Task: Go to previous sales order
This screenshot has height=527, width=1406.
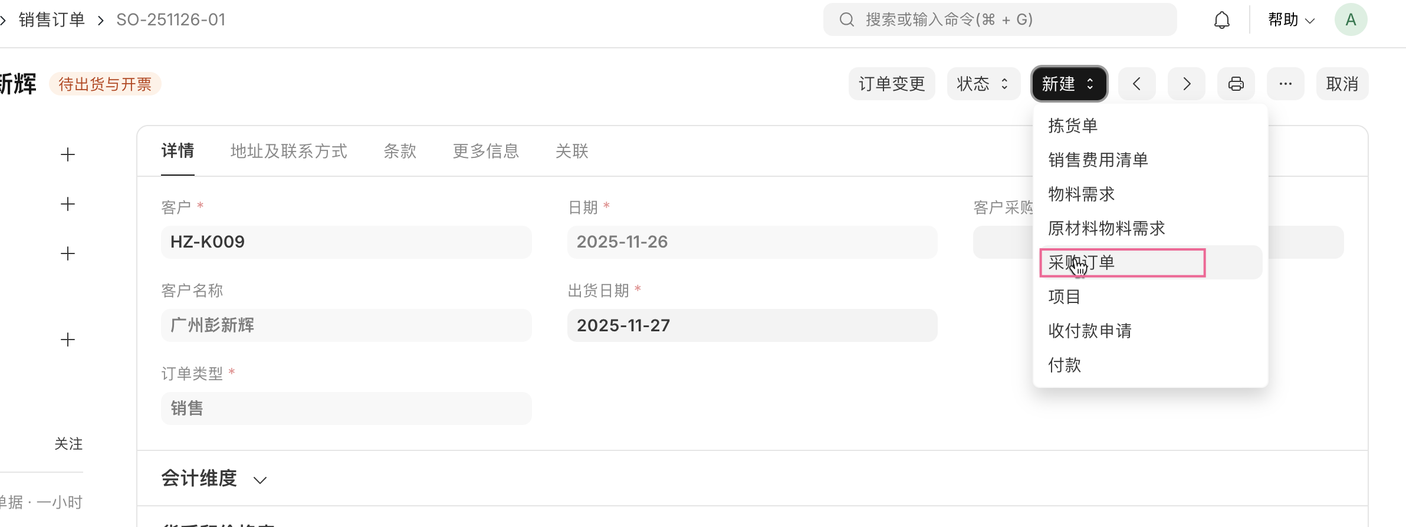Action: tap(1136, 84)
